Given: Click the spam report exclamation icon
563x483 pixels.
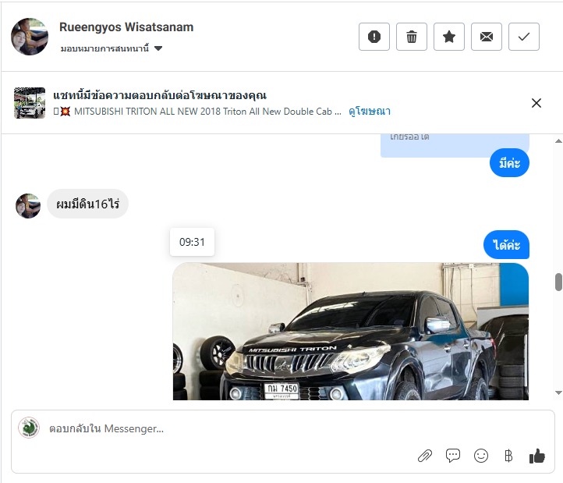Looking at the screenshot, I should 374,37.
